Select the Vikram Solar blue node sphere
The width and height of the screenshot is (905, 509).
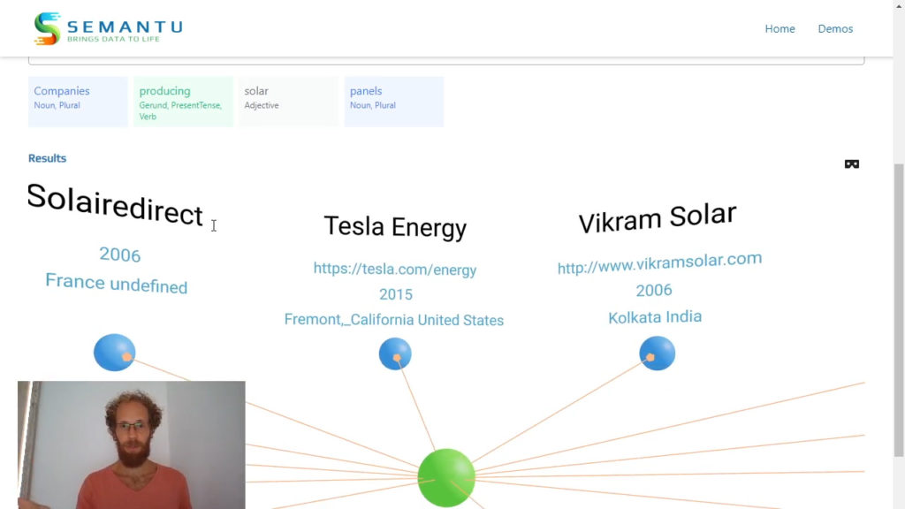click(657, 353)
